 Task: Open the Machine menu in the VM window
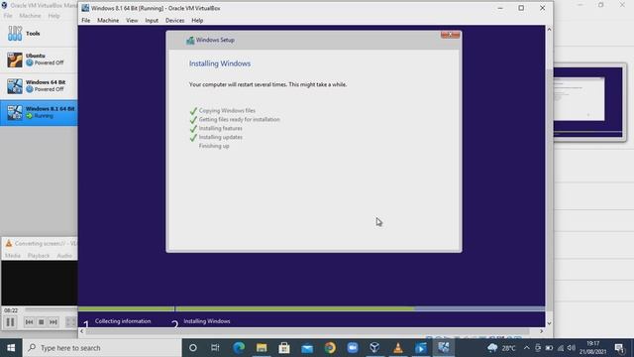108,20
